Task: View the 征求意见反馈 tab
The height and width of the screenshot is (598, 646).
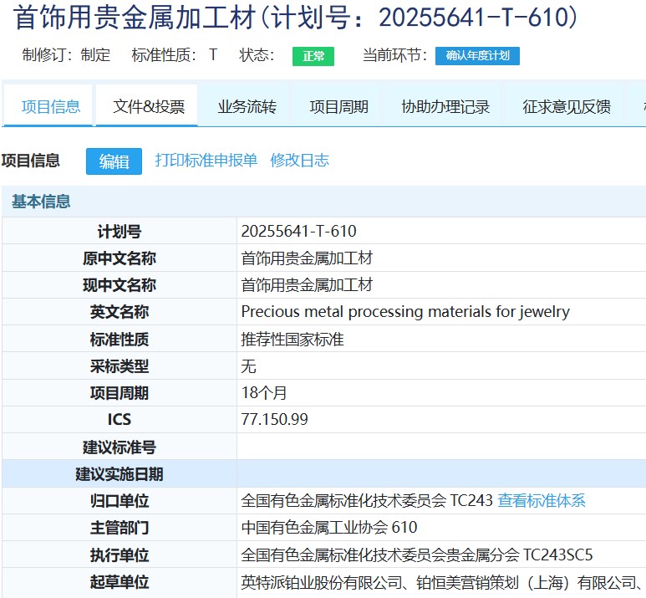Action: [567, 106]
